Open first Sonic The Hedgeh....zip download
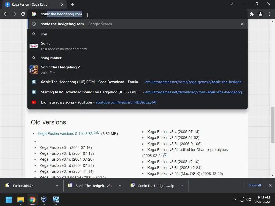 [x=93, y=186]
